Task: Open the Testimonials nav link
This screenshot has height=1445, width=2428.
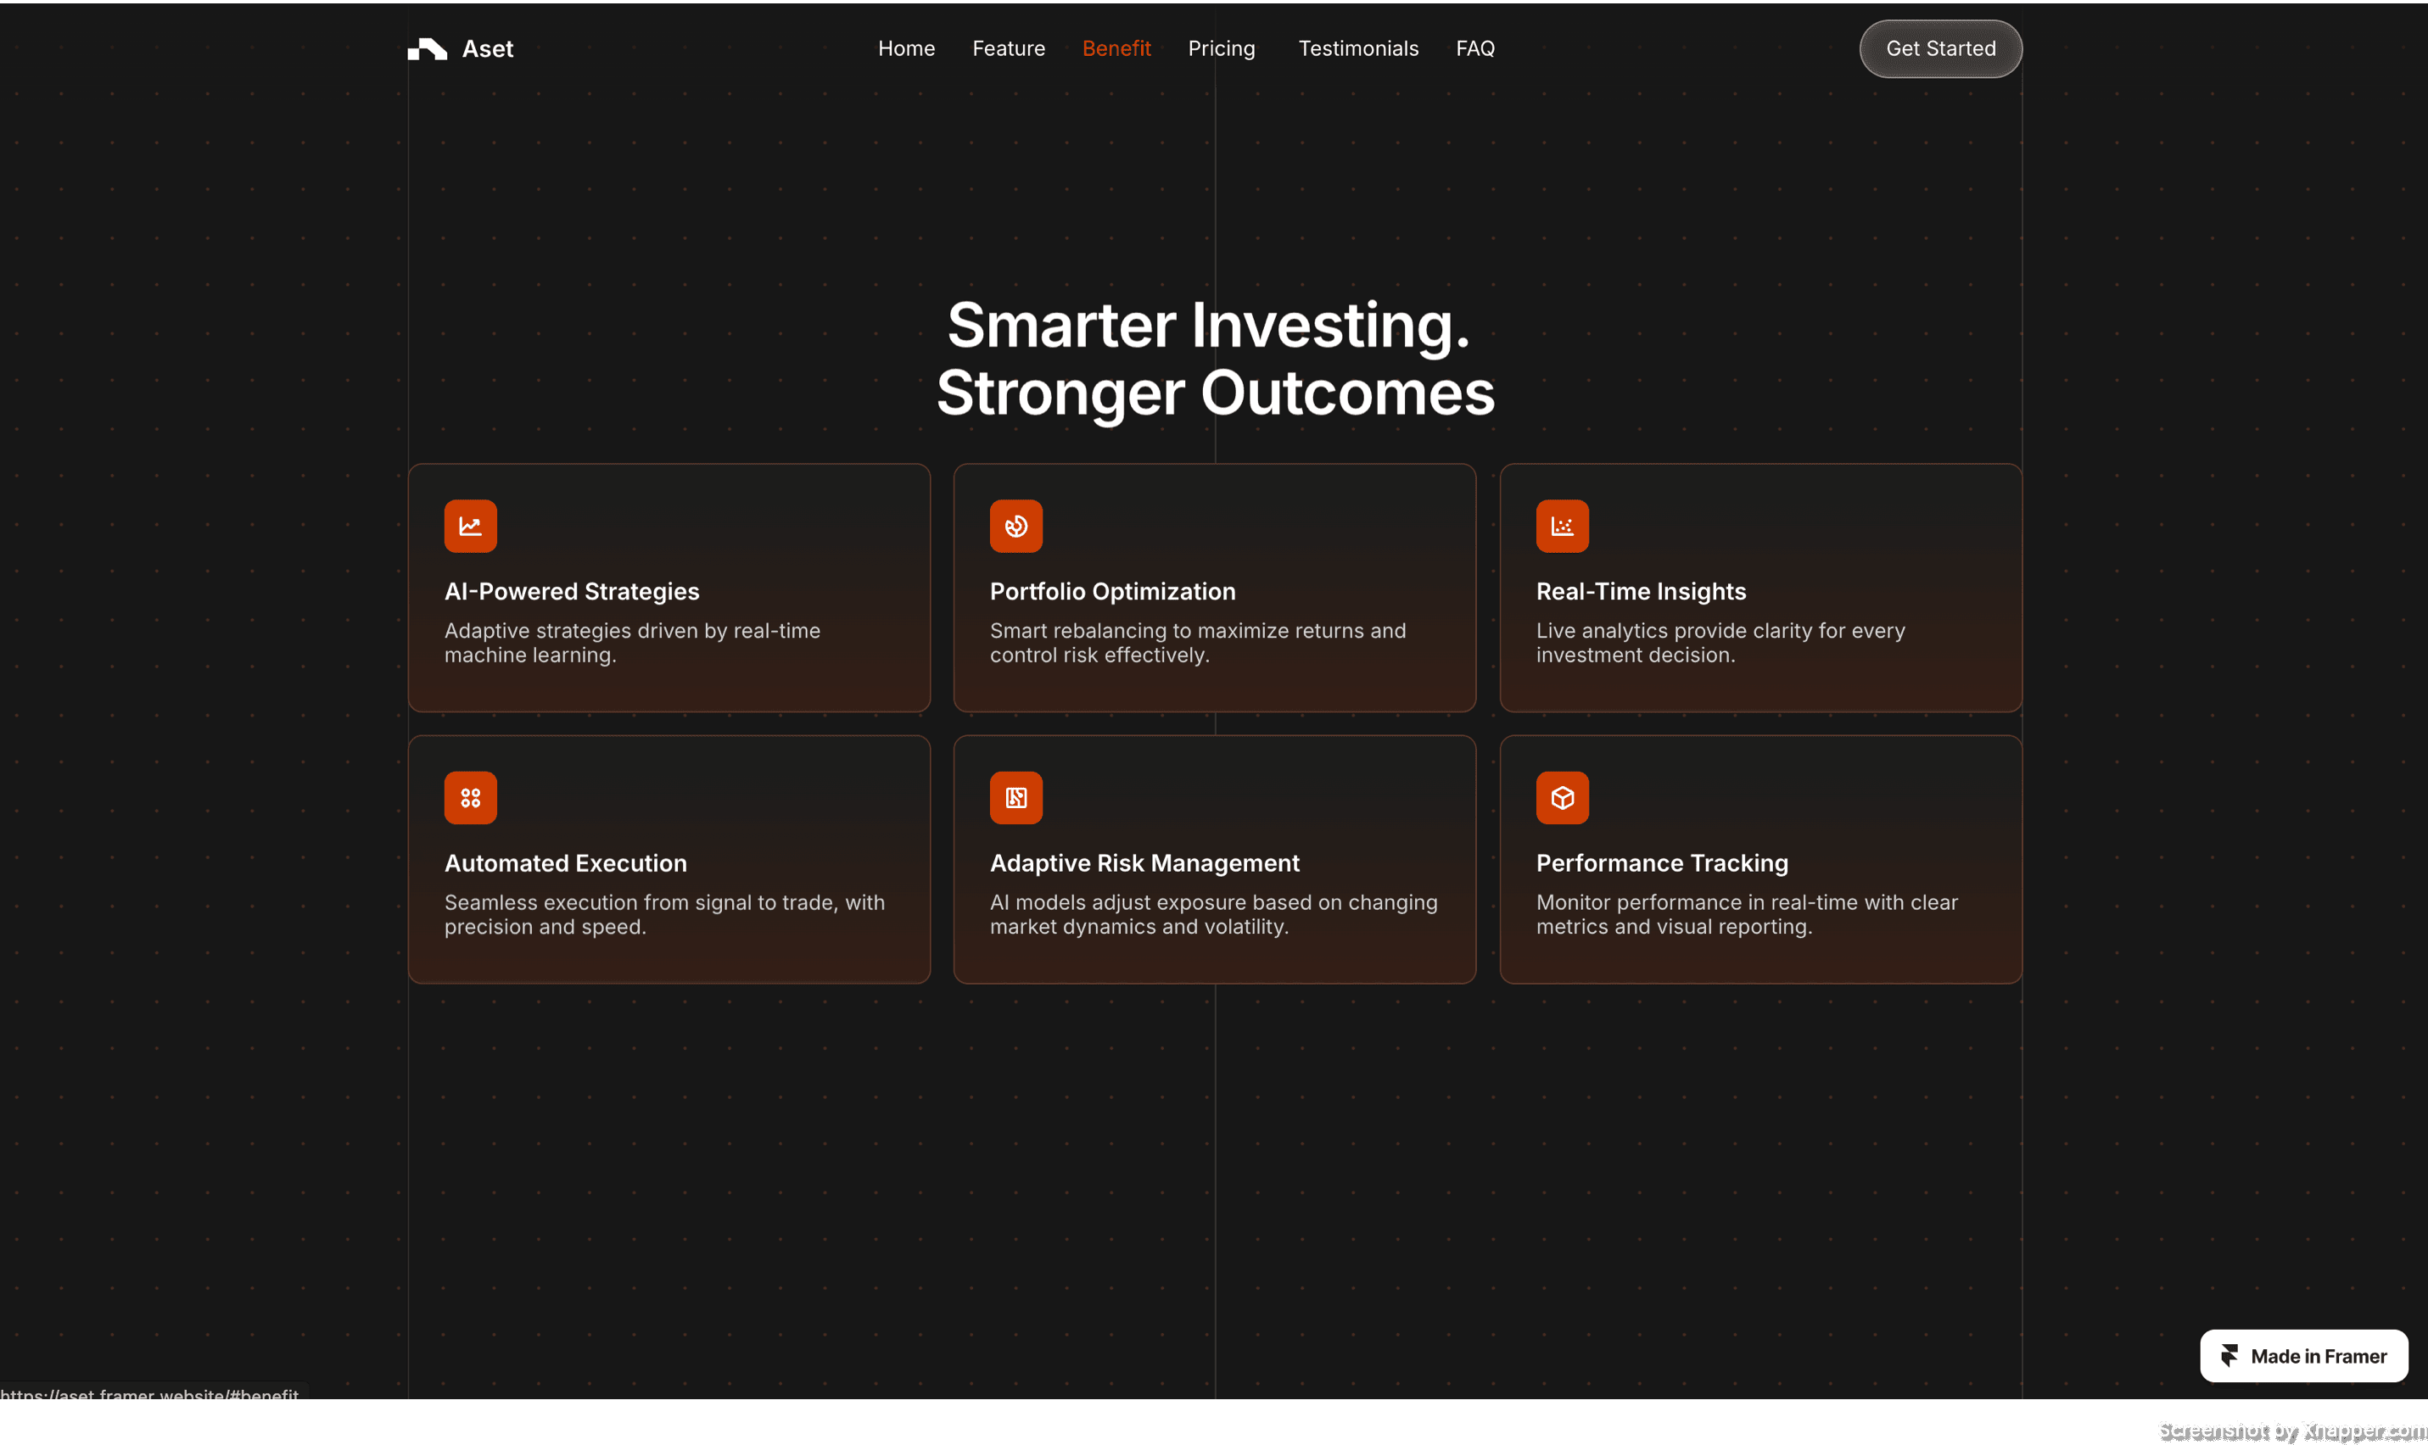Action: pos(1357,48)
